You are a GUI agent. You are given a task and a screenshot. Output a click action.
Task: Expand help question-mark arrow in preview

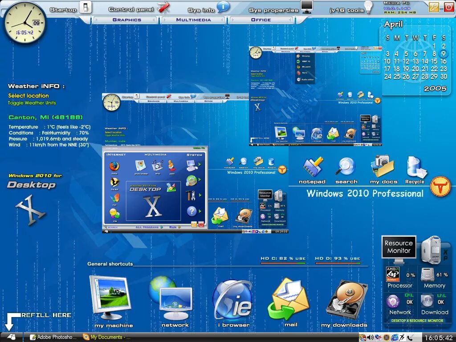(x=200, y=211)
